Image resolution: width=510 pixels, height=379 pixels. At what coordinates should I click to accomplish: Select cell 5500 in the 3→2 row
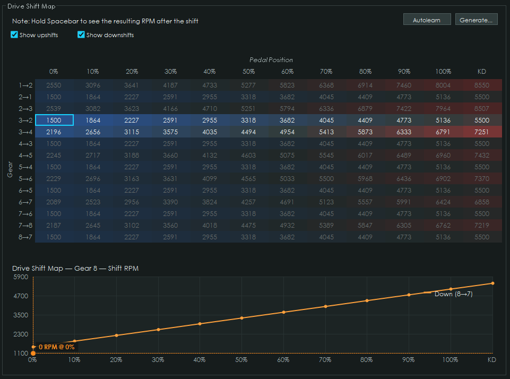482,120
